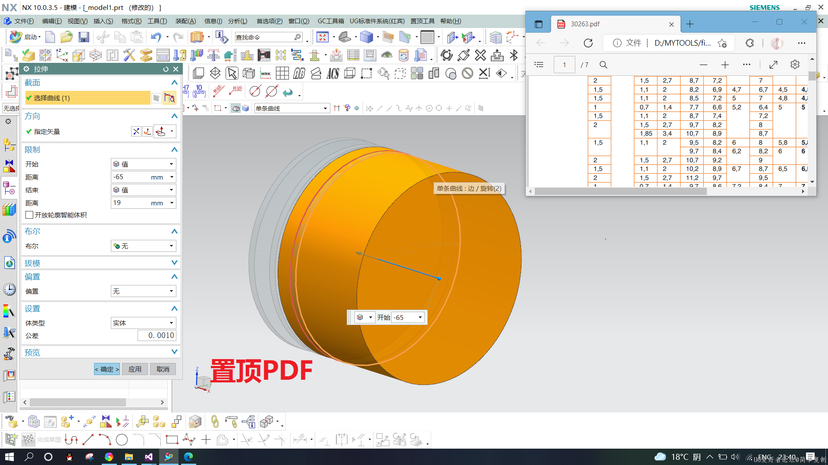Click the dialog panel horizontal scrollbar
Image resolution: width=828 pixels, height=465 pixels.
pyautogui.click(x=78, y=402)
